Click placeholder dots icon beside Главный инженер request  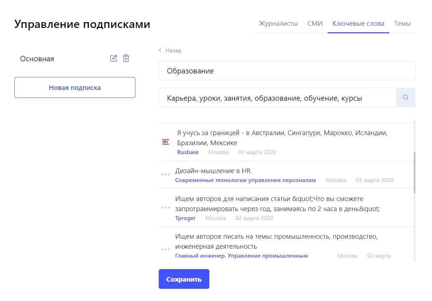pyautogui.click(x=166, y=249)
